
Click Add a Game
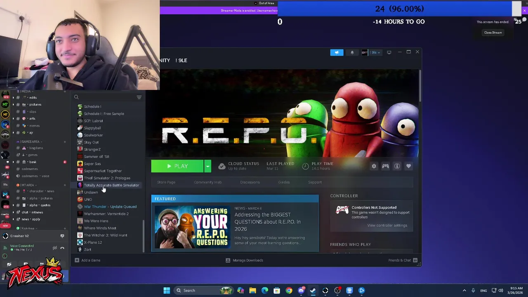pyautogui.click(x=87, y=260)
